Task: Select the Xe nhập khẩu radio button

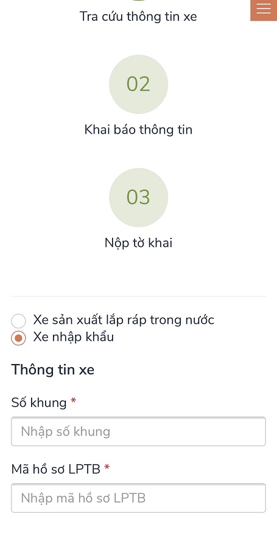Action: coord(18,338)
